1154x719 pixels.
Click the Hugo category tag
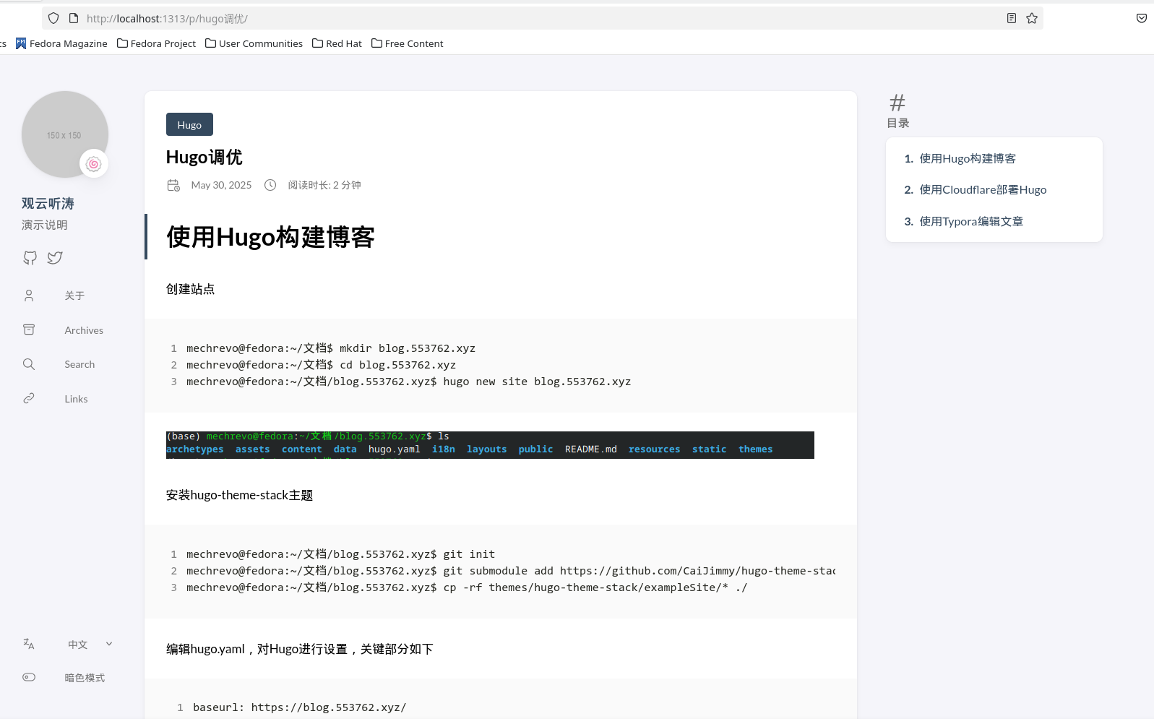point(189,124)
